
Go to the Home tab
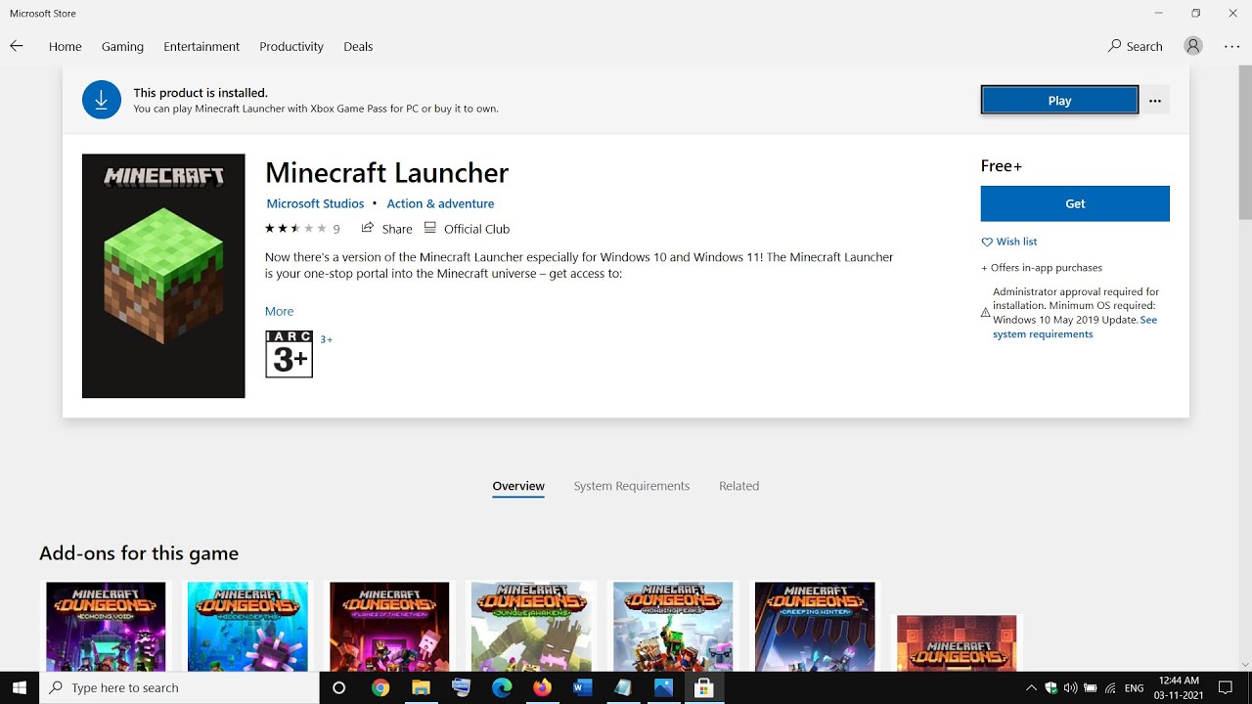(66, 46)
